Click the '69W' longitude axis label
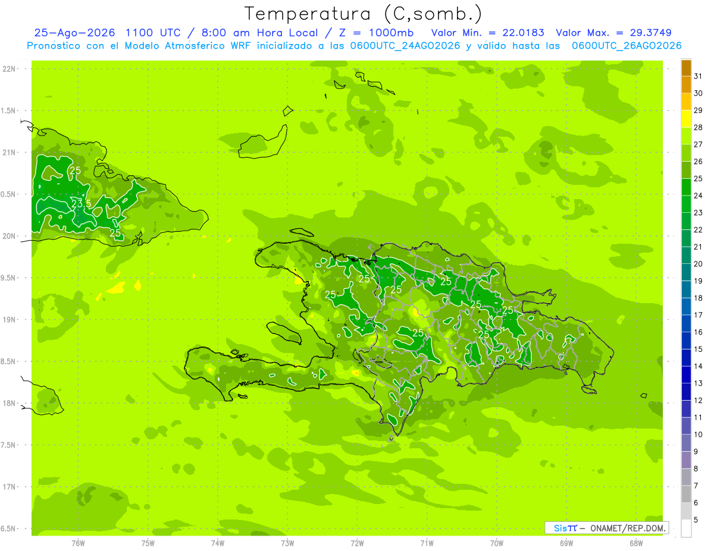The width and height of the screenshot is (714, 551). [x=566, y=543]
